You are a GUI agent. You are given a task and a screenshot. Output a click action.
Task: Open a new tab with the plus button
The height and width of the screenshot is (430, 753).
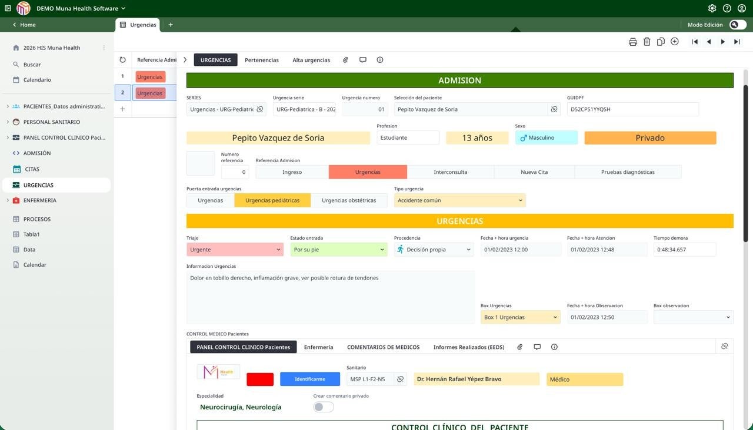pos(171,25)
